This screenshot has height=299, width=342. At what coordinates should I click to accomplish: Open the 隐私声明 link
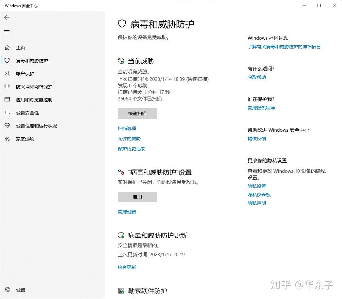click(x=257, y=203)
